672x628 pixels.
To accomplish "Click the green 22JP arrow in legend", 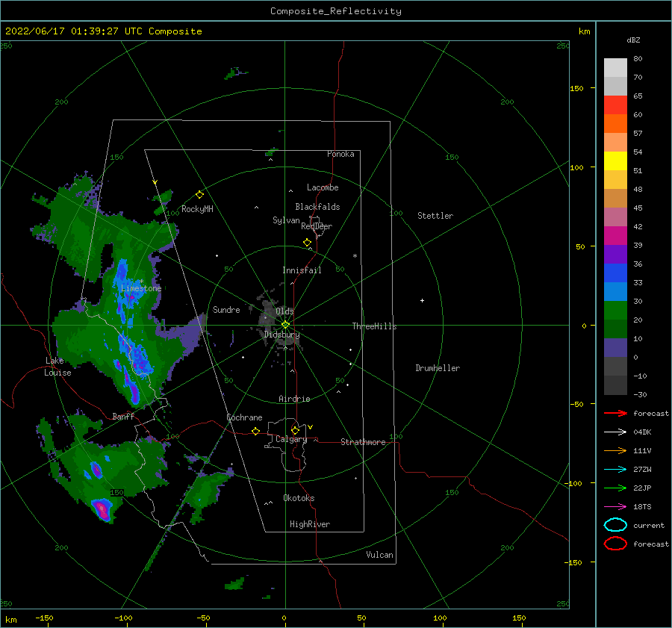I will (615, 488).
